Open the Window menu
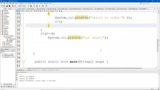This screenshot has width=160, height=90. point(46,3)
